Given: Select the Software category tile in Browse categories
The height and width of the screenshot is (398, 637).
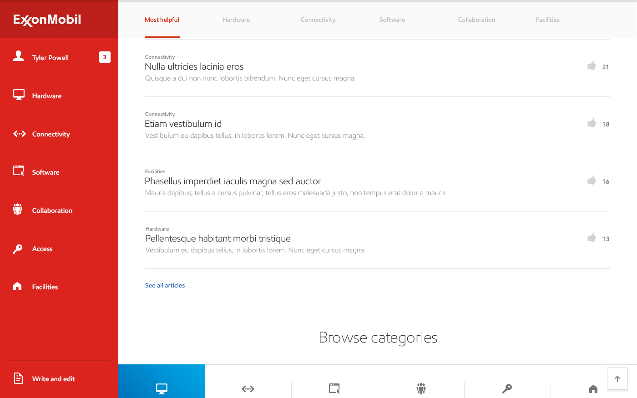Looking at the screenshot, I should pos(334,381).
